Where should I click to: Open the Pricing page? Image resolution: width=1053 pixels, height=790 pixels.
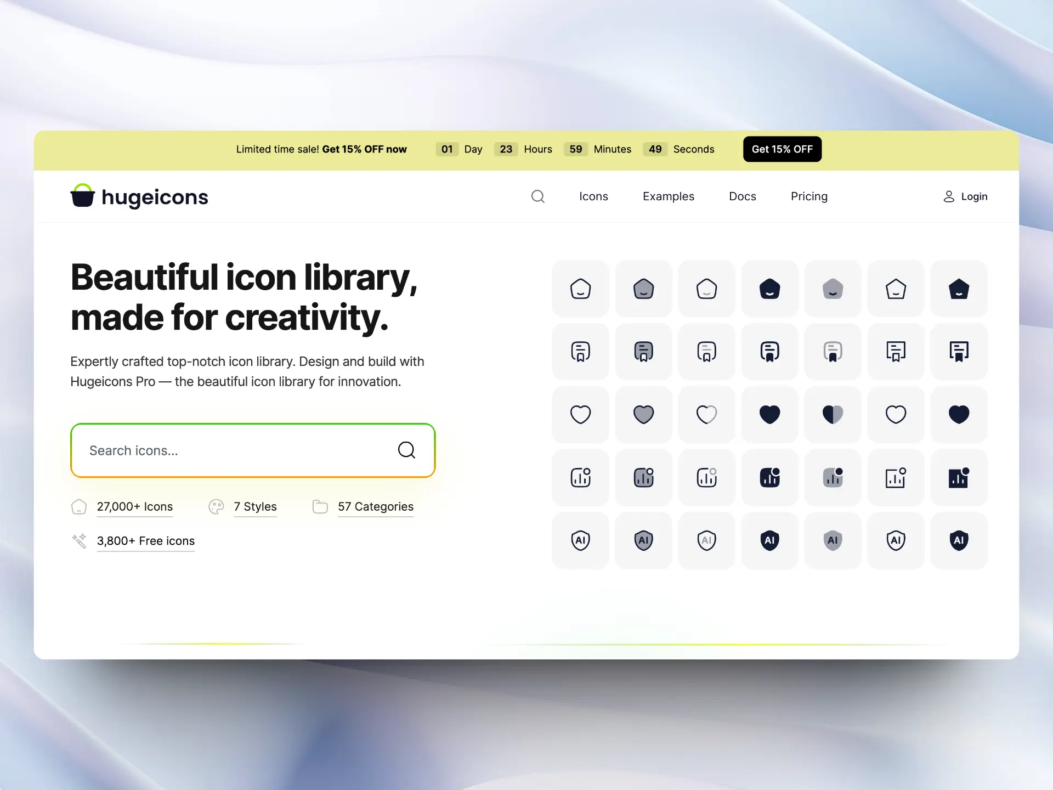coord(809,196)
